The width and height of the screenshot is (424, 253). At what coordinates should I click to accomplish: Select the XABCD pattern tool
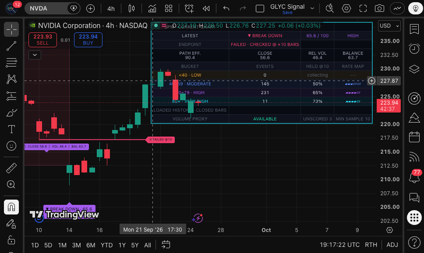11,79
